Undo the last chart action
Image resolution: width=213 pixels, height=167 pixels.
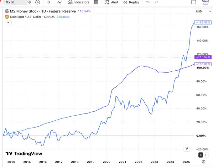[148, 2]
